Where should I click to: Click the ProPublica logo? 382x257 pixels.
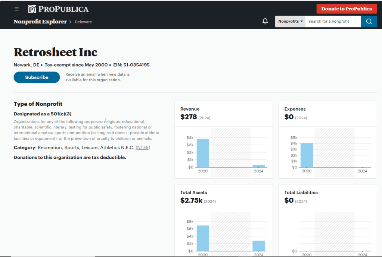58,9
